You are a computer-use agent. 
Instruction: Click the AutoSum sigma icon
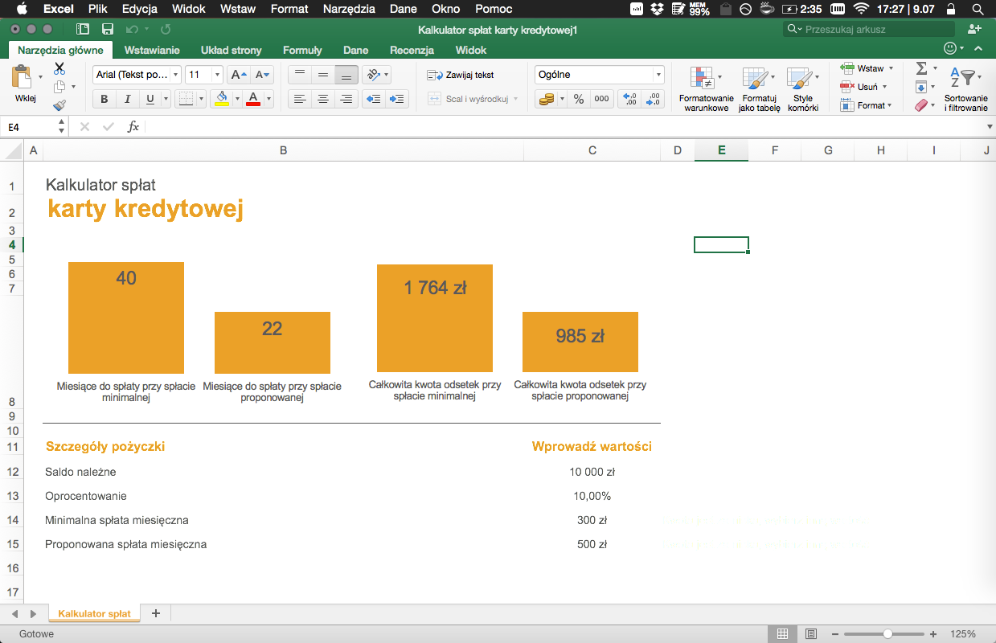[921, 68]
